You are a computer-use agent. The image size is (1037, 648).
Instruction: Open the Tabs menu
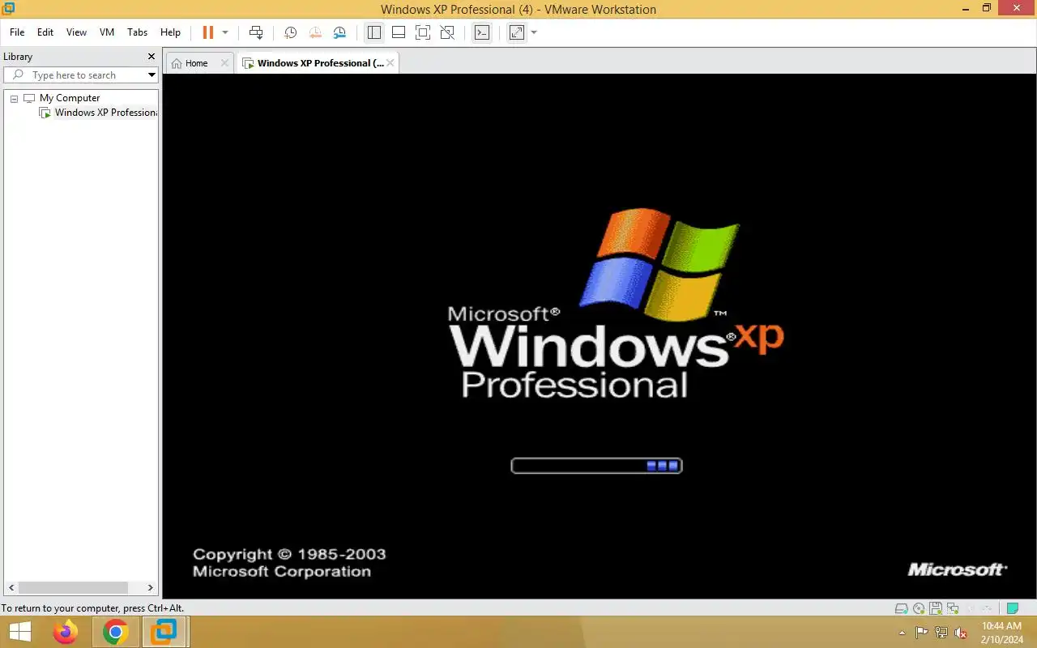[x=138, y=32]
